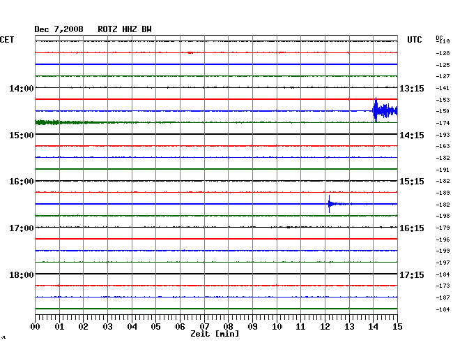Click the DC offset value "-173"
The width and height of the screenshot is (453, 345).
(443, 286)
